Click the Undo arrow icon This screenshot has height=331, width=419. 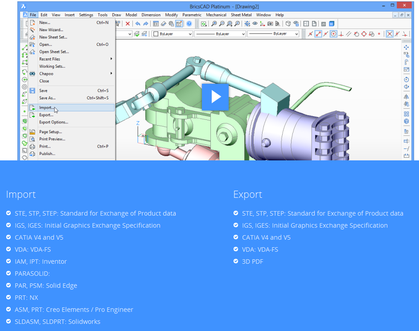(x=138, y=24)
